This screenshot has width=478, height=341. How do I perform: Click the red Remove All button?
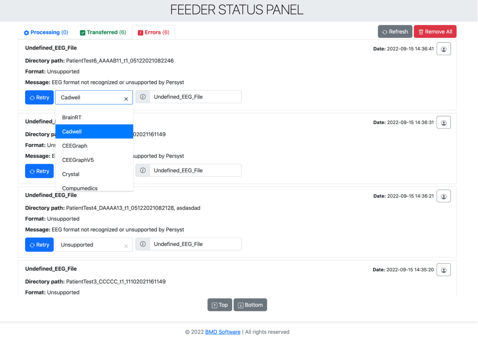(435, 32)
